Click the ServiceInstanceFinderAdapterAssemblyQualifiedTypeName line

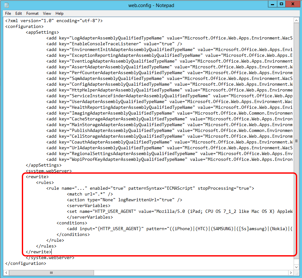pos(169,96)
